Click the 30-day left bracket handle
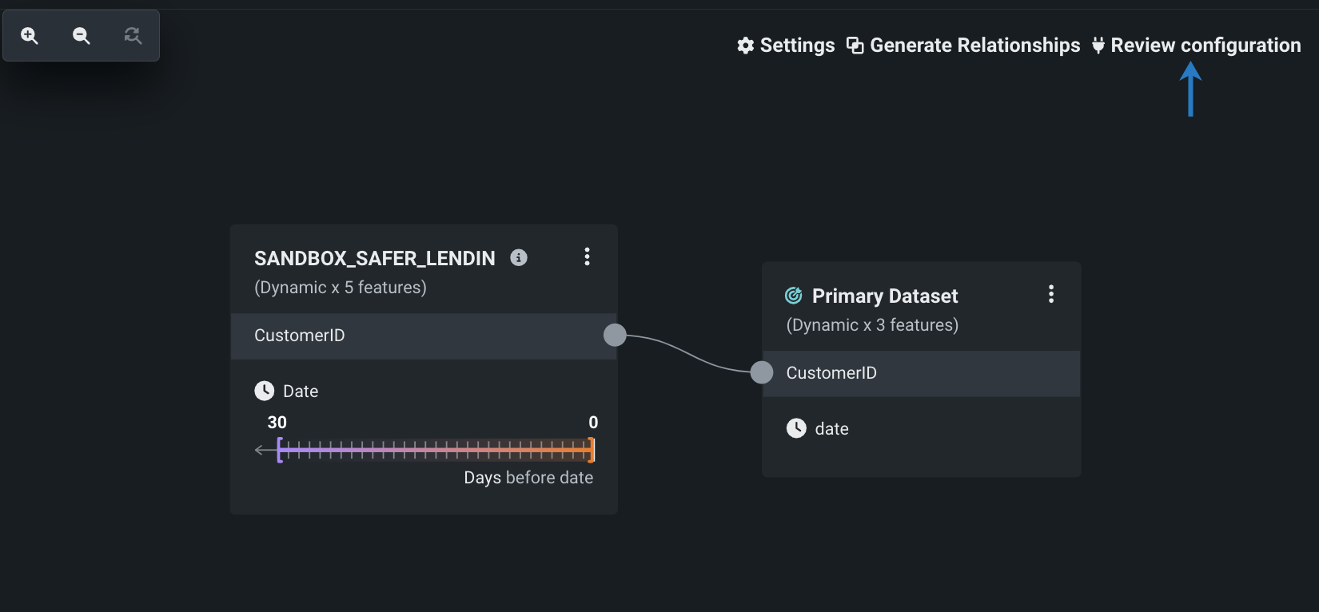This screenshot has width=1319, height=612. coord(280,450)
